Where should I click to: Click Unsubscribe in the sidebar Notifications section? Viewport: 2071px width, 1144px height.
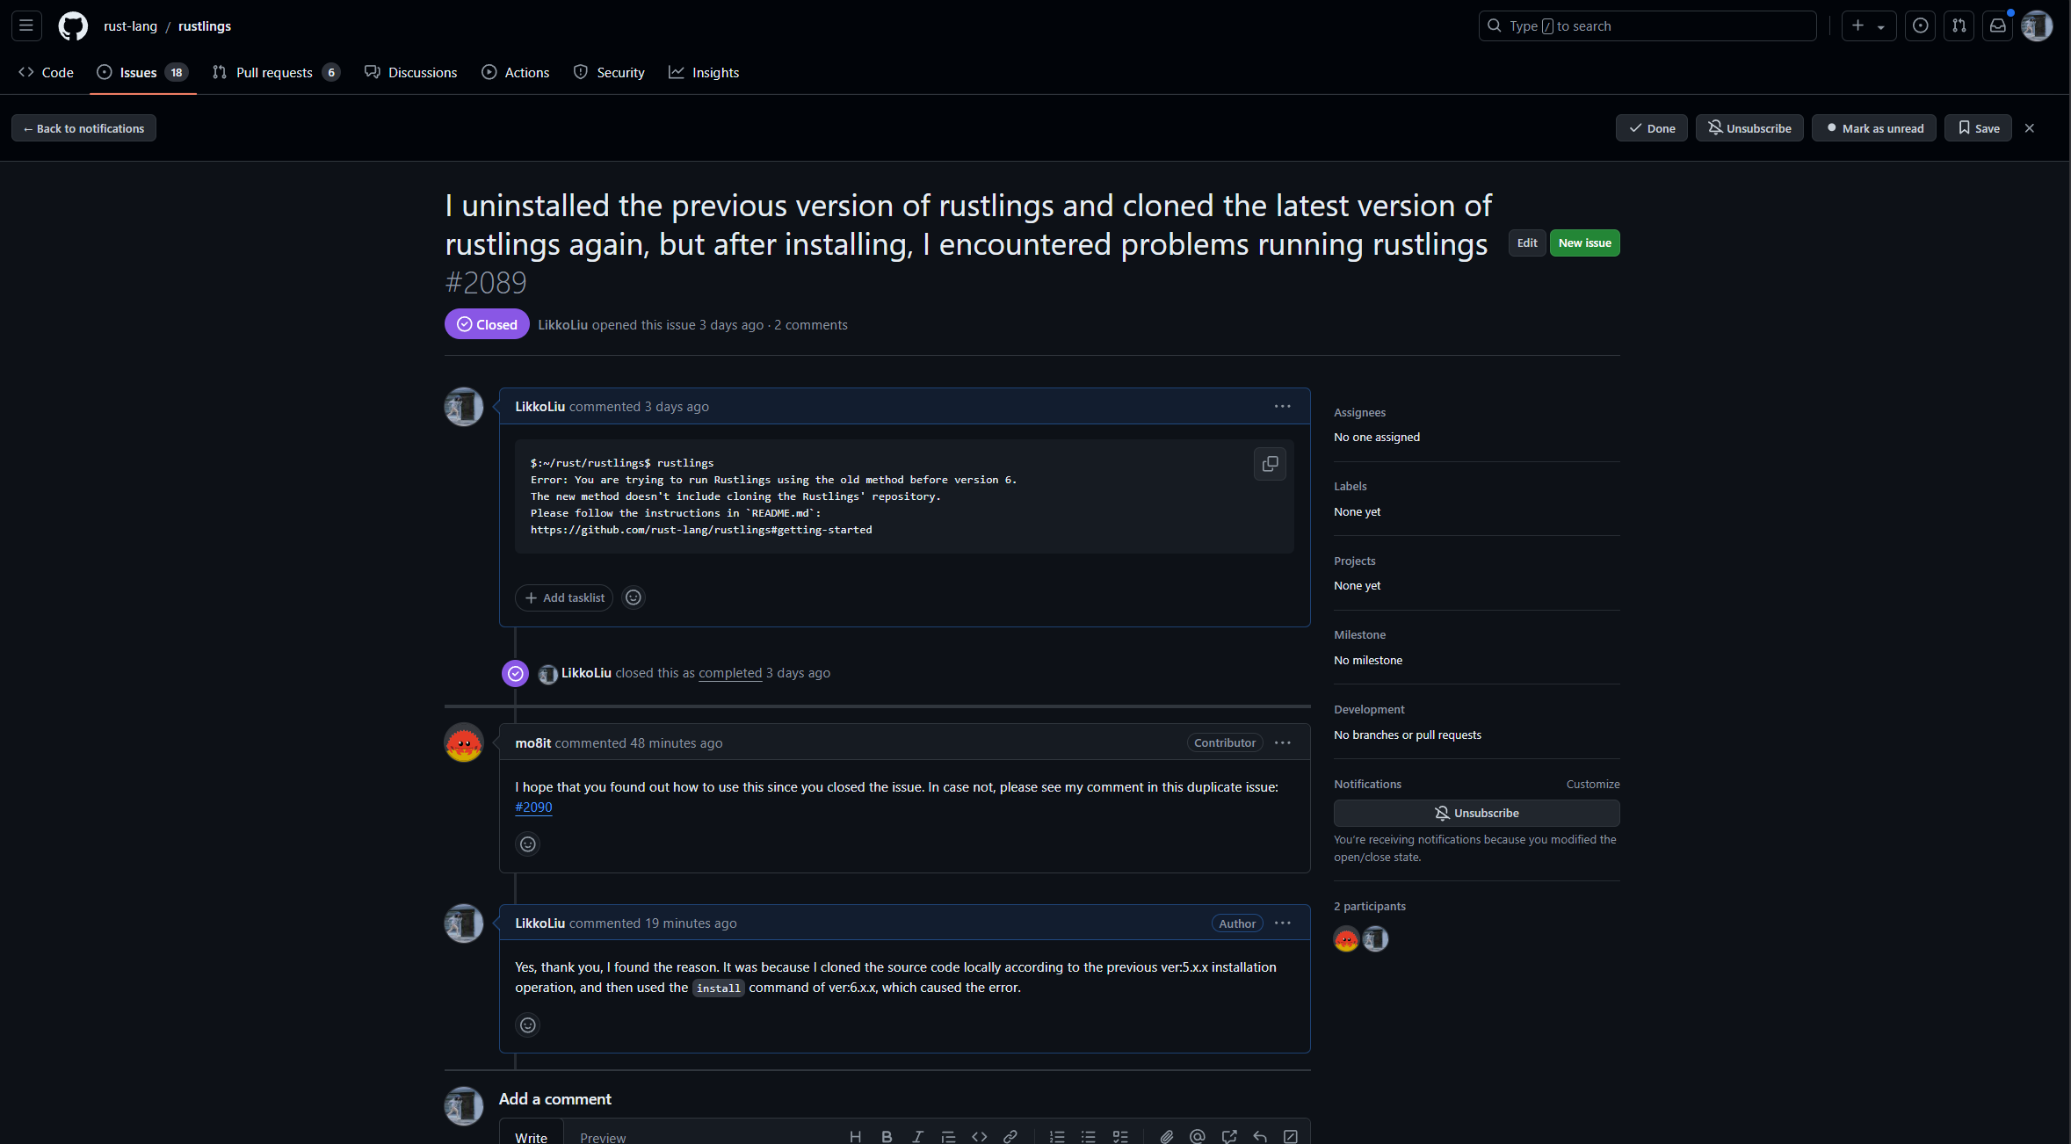pos(1476,813)
